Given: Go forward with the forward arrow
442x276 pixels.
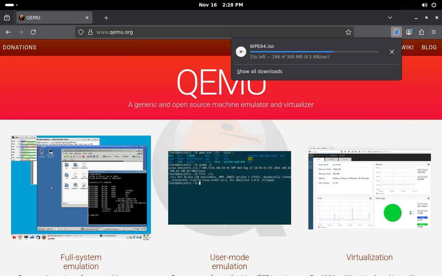Looking at the screenshot, I should click(x=21, y=32).
